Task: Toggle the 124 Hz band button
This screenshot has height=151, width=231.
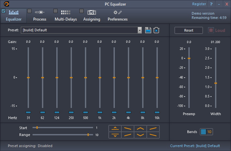Action: [x=57, y=112]
